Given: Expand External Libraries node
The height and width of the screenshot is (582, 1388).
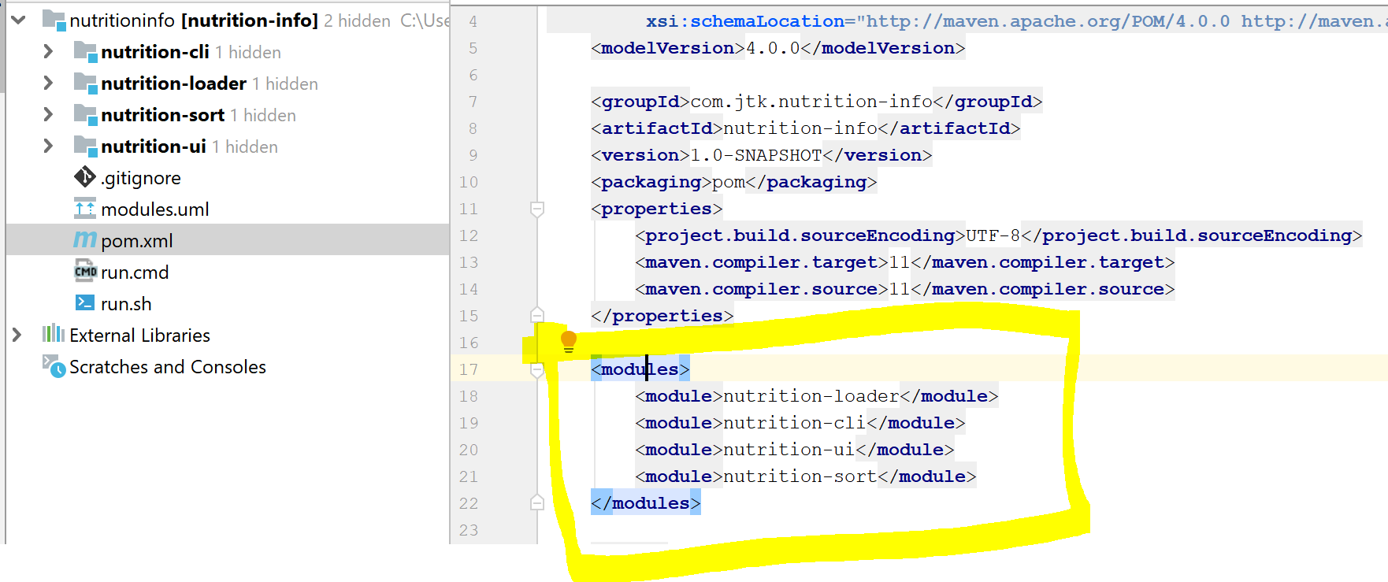Looking at the screenshot, I should (x=17, y=335).
